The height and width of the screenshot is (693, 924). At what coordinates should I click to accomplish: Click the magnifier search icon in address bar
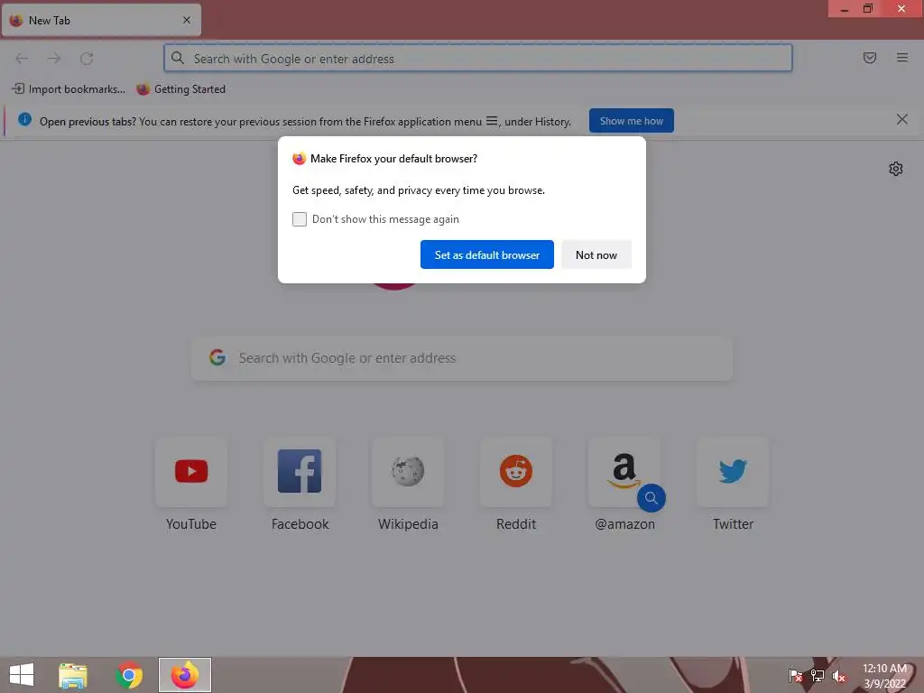click(x=178, y=58)
